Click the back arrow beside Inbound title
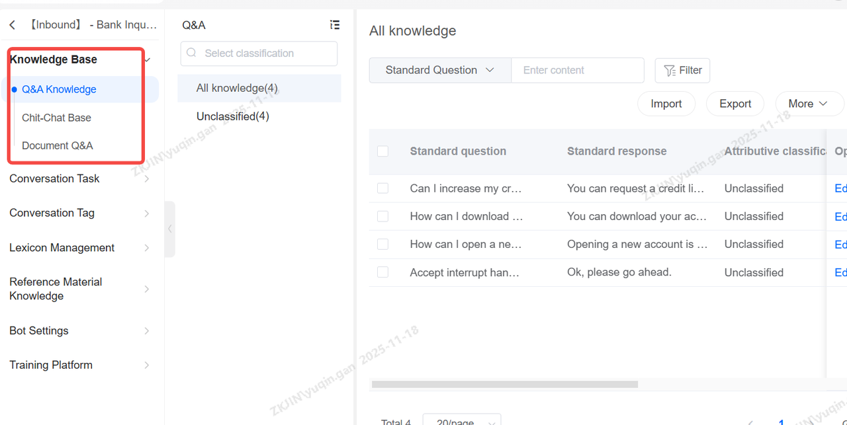The height and width of the screenshot is (425, 847). tap(13, 25)
